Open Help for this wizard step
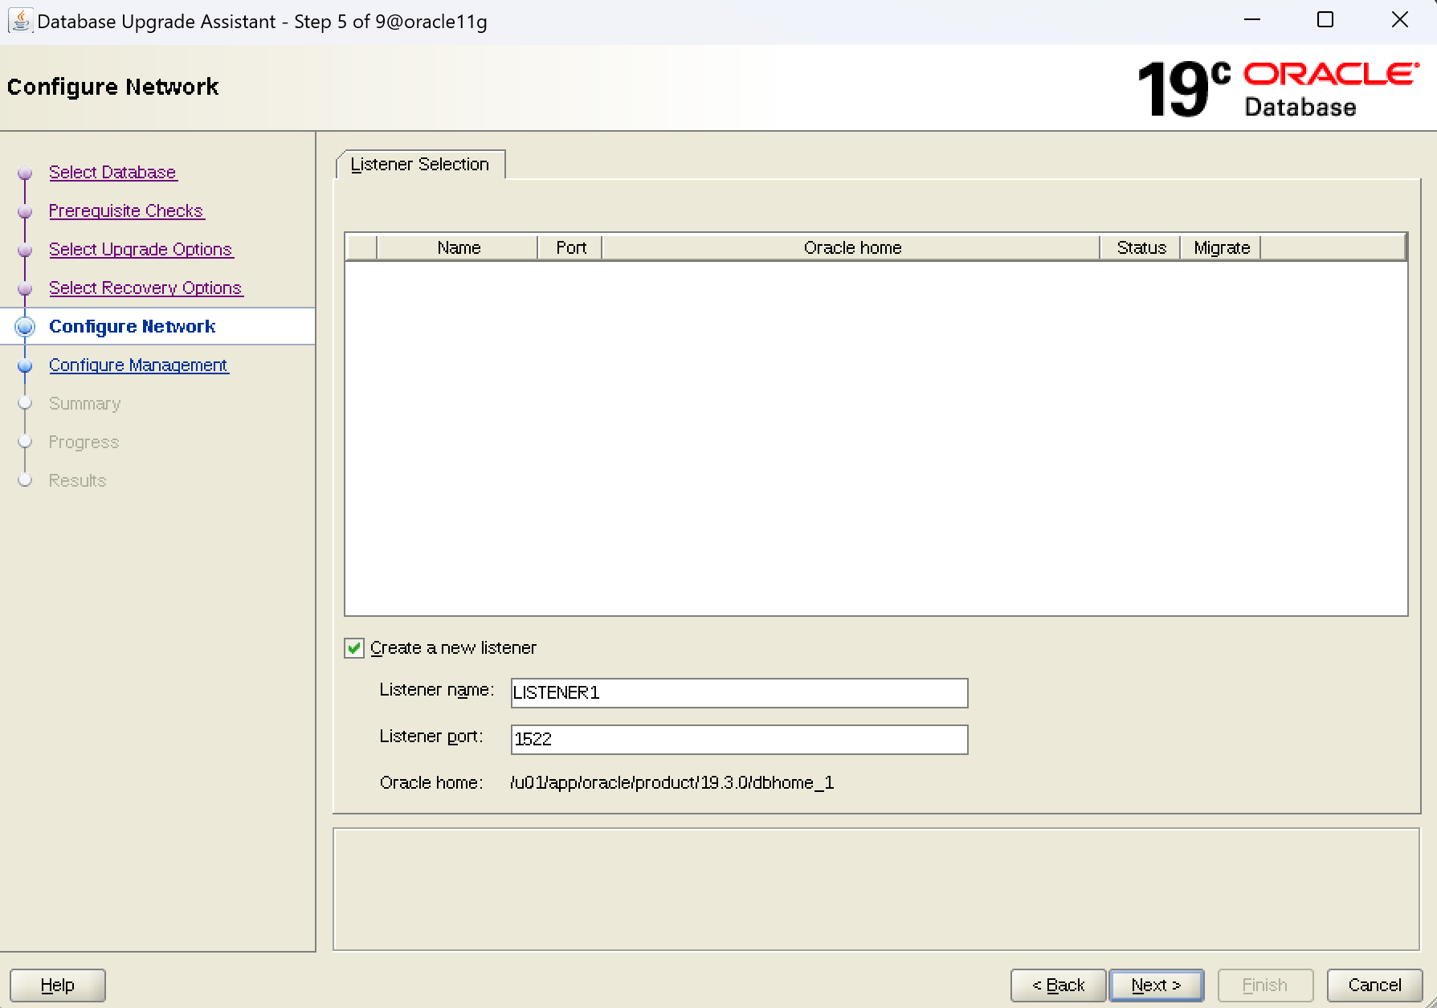Viewport: 1437px width, 1008px height. tap(57, 986)
